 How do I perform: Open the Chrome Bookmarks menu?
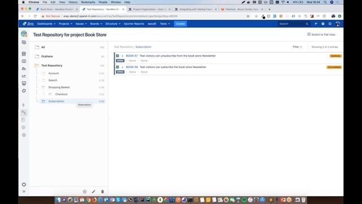click(x=88, y=2)
